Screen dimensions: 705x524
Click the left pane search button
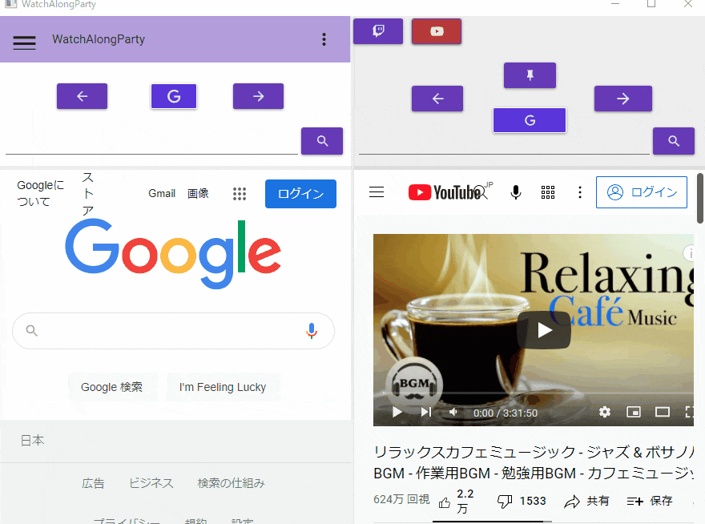pyautogui.click(x=322, y=141)
